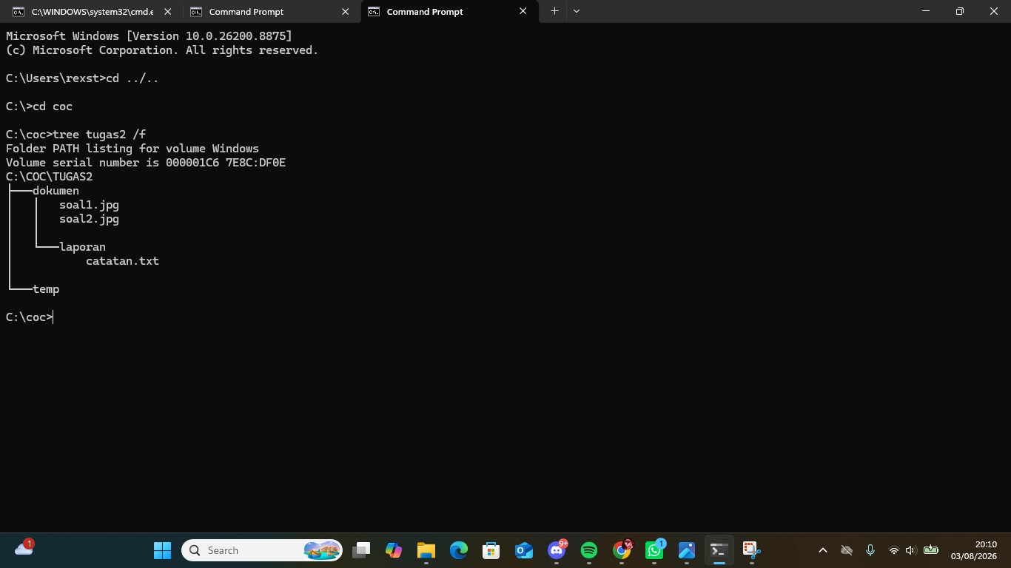Click the 'temp' folder in tree output

tap(46, 289)
